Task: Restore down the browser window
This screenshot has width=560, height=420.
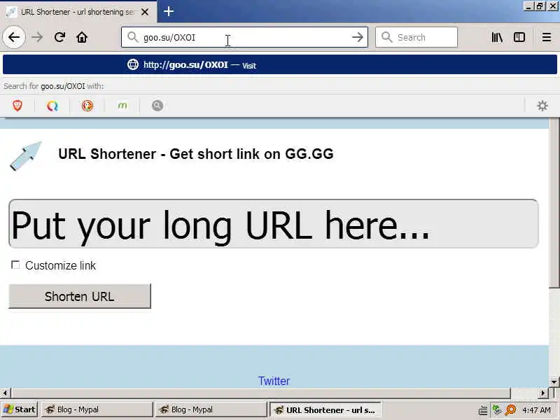Action: click(x=540, y=6)
